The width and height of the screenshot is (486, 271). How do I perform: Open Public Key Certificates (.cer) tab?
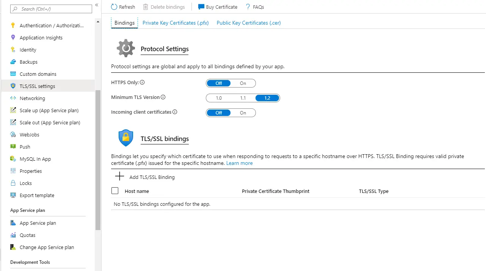click(x=249, y=23)
